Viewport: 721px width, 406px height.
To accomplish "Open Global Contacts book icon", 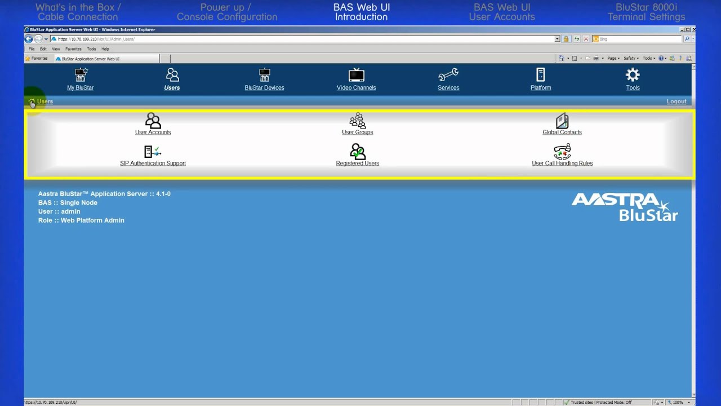I will 562,121.
